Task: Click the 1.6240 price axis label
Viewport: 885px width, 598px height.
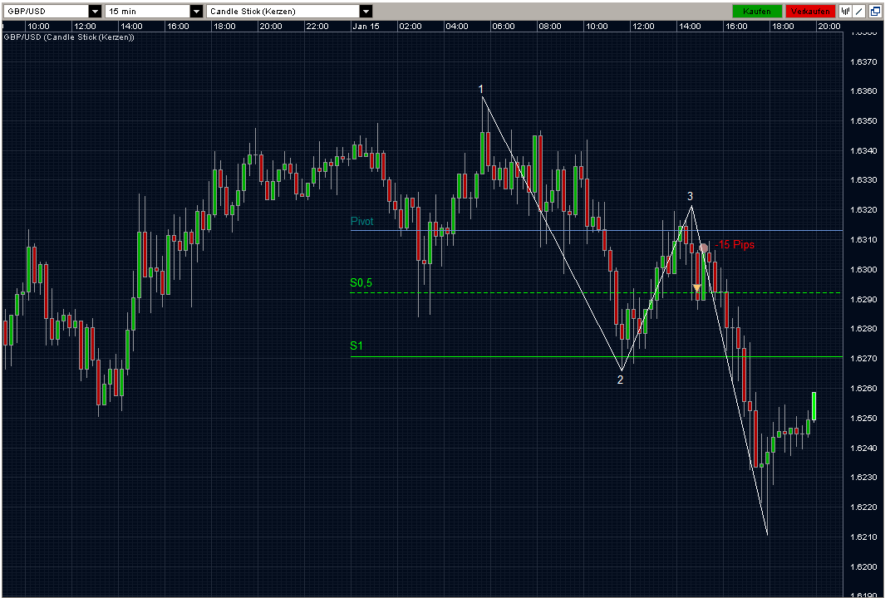Action: point(863,448)
